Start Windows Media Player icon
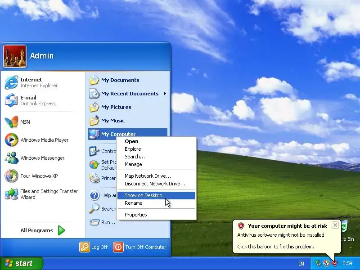This screenshot has width=360, height=270. (11, 140)
